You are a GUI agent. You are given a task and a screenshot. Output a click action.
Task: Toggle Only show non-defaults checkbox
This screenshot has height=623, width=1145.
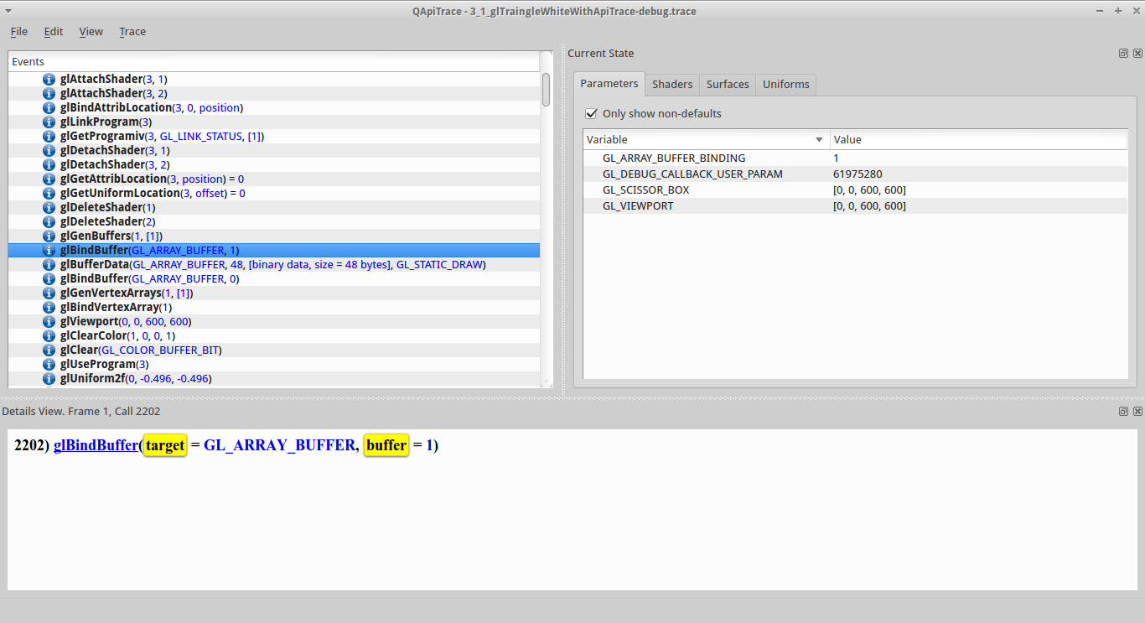pyautogui.click(x=592, y=113)
